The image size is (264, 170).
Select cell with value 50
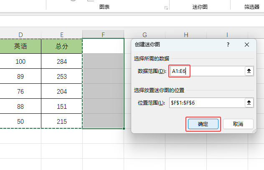coord(20,121)
